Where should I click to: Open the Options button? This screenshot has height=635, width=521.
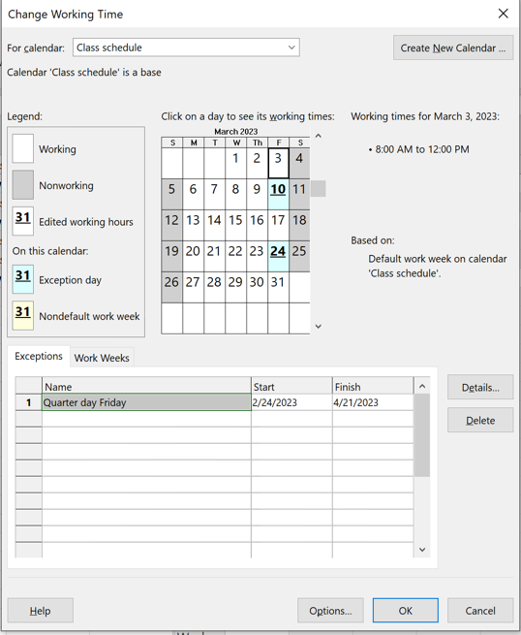pyautogui.click(x=330, y=611)
